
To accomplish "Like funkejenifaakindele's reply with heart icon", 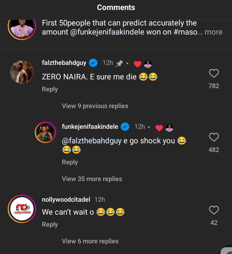I will point(214,137).
